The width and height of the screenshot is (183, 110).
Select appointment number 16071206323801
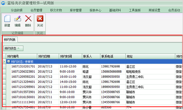point(23,72)
